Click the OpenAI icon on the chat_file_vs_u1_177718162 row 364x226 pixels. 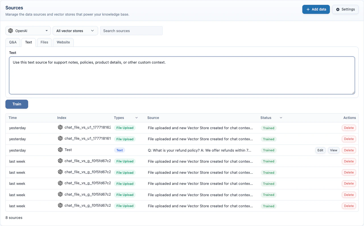pos(60,127)
